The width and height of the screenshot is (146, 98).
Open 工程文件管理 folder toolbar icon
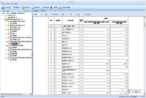coord(60,7)
